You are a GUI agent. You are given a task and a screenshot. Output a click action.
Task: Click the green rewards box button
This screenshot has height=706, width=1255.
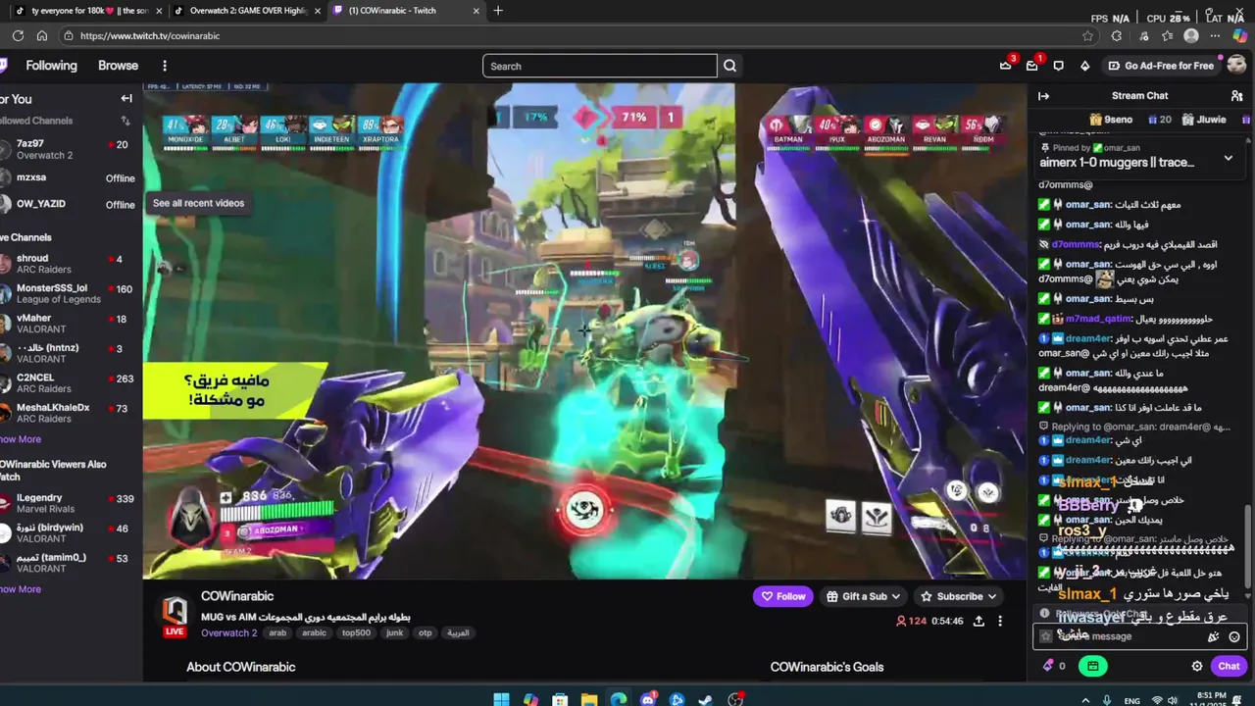coord(1093,666)
